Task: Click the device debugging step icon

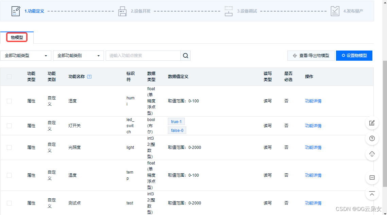Action: click(229, 11)
